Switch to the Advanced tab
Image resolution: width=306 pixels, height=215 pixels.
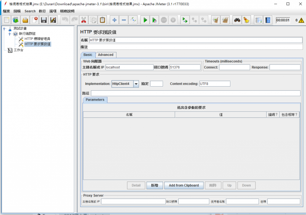coord(105,55)
